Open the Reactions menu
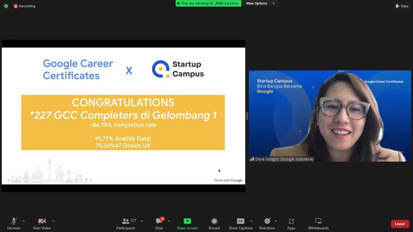This screenshot has height=232, width=413. tap(267, 224)
